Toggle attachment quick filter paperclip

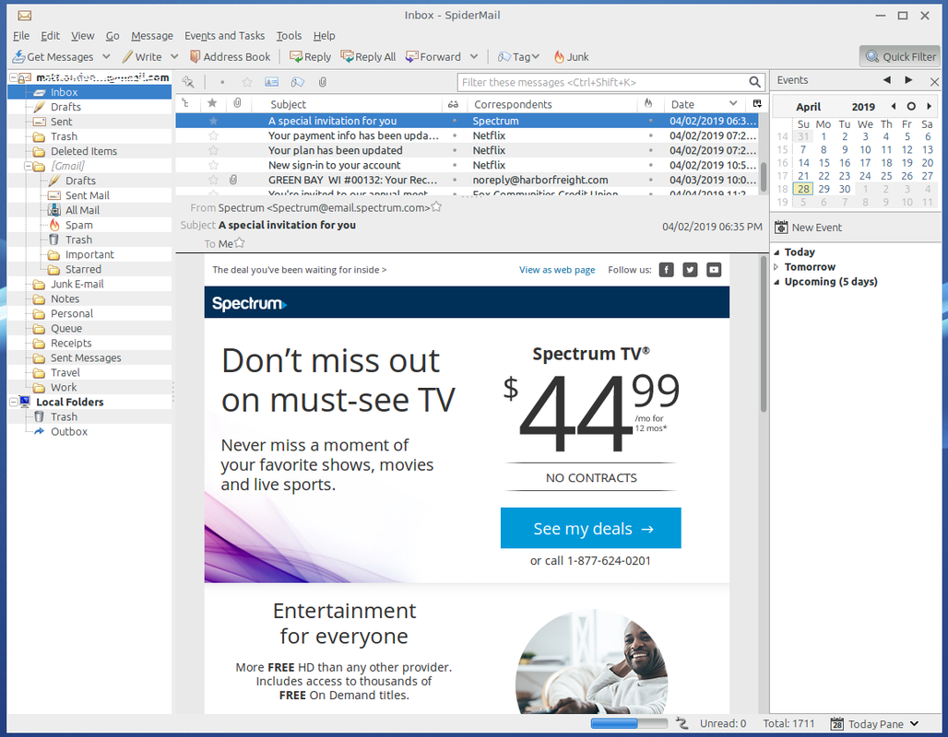point(322,82)
